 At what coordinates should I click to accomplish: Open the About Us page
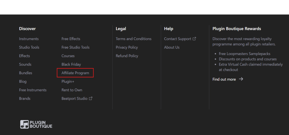(172, 47)
